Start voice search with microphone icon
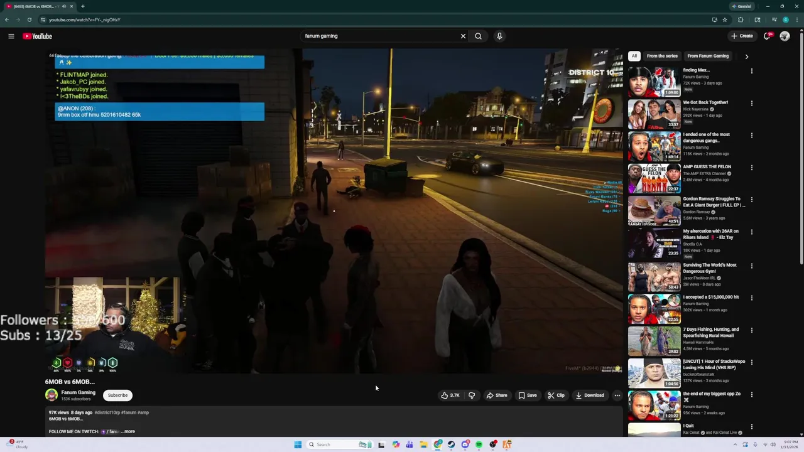Screen dimensions: 804x452 [499, 36]
